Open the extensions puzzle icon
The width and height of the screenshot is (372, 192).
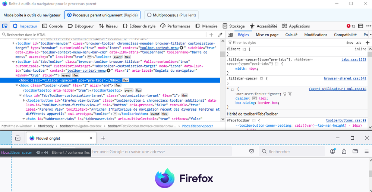(x=344, y=151)
